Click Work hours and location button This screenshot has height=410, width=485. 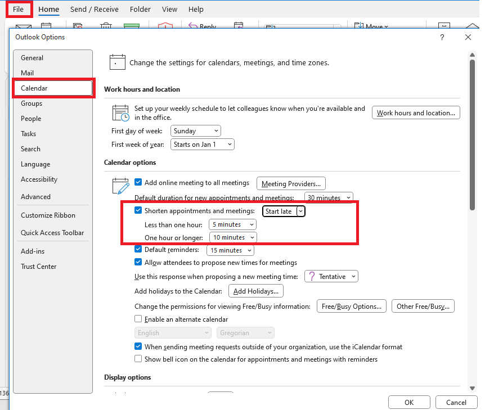pyautogui.click(x=416, y=113)
